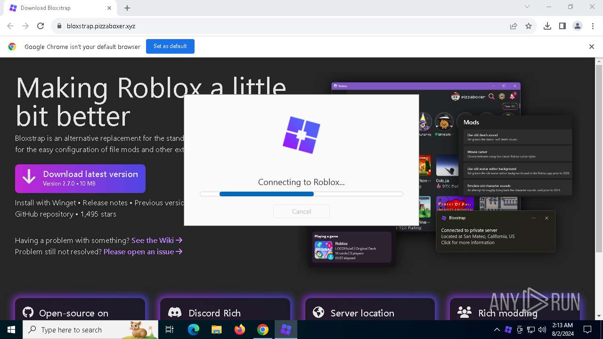Reload the Bloxstrap page
Screen dimensions: 603x339
[41, 26]
